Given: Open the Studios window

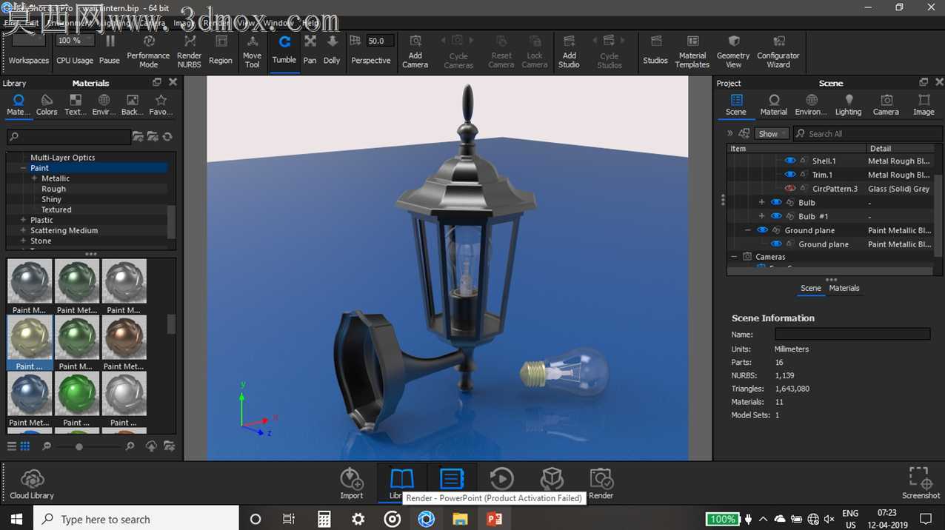Looking at the screenshot, I should coord(655,50).
